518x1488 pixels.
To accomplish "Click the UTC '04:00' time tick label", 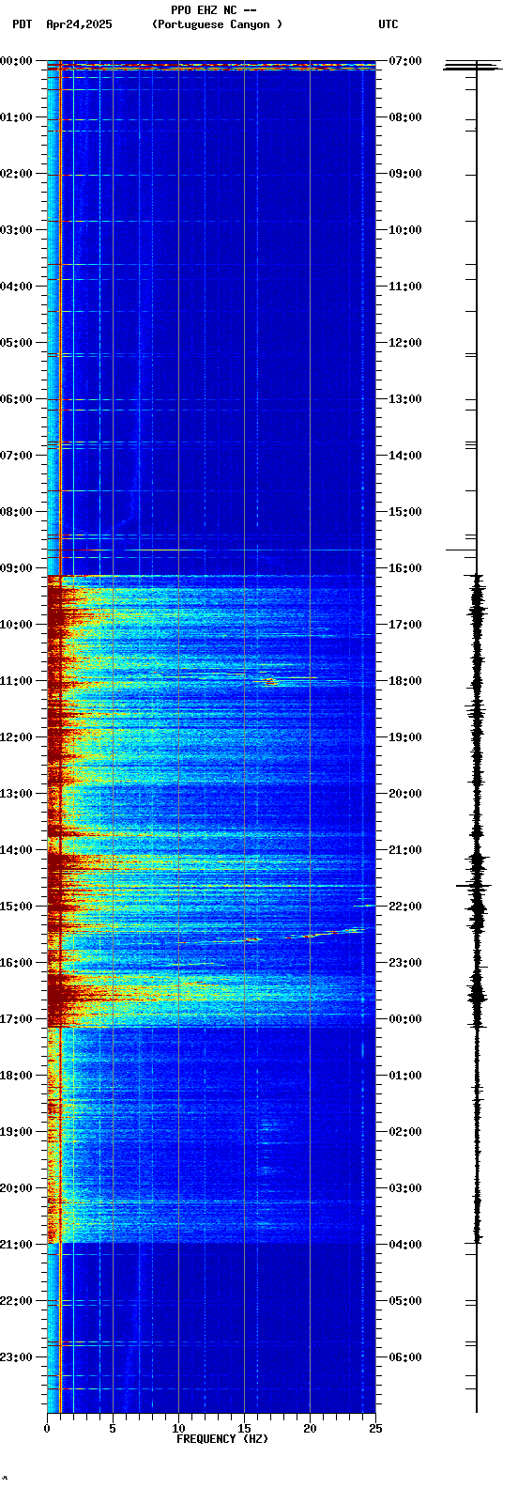I will click(x=405, y=1245).
